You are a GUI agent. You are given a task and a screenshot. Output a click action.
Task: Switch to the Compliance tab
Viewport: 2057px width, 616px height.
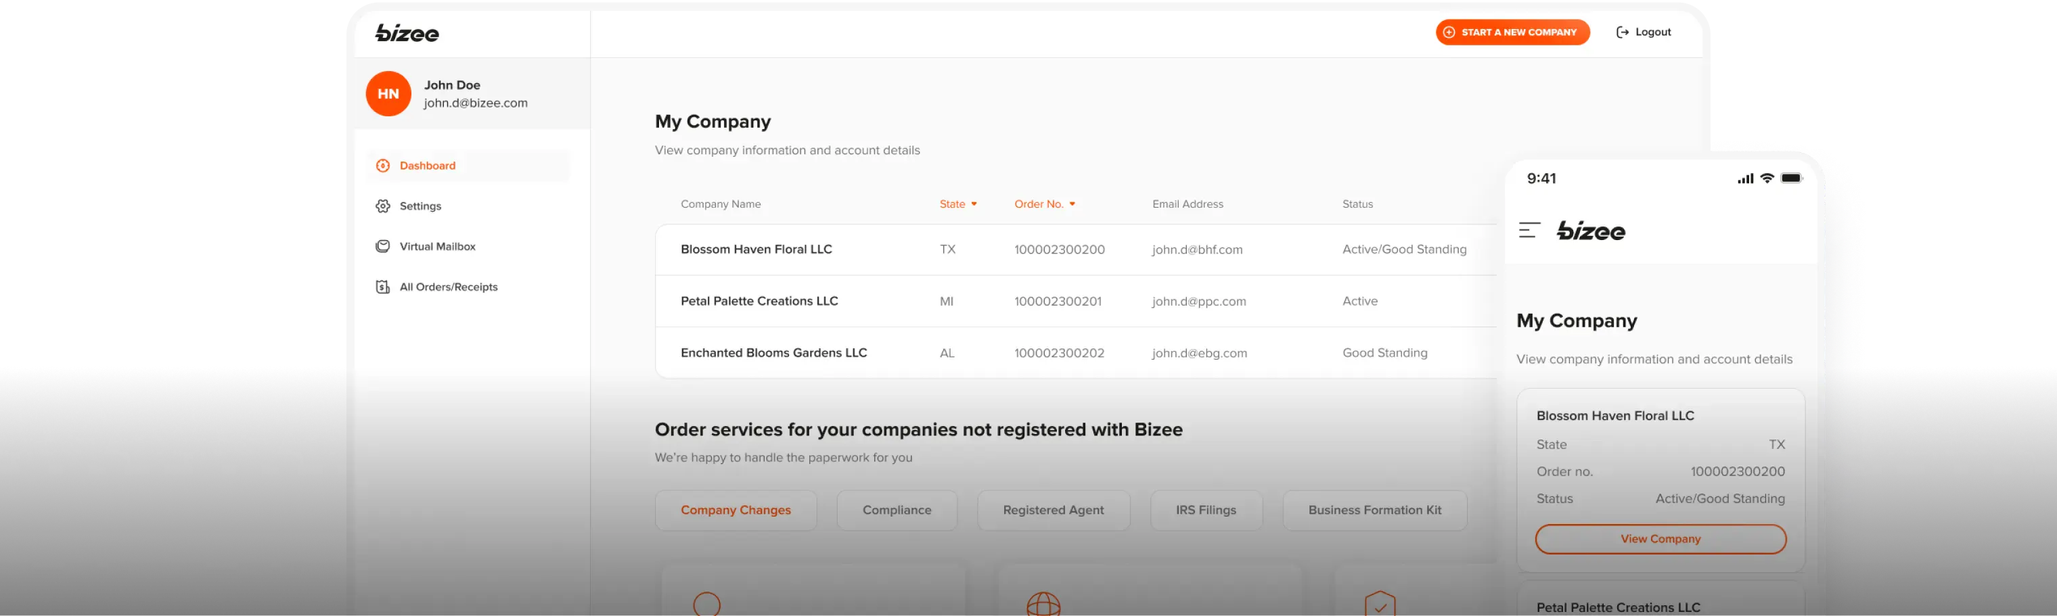[897, 511]
